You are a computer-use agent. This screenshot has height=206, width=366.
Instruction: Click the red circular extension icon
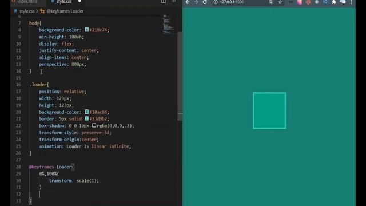pos(308,2)
